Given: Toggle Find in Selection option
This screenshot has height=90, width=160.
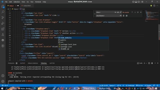Looking at the screenshot, I should pos(138,12).
